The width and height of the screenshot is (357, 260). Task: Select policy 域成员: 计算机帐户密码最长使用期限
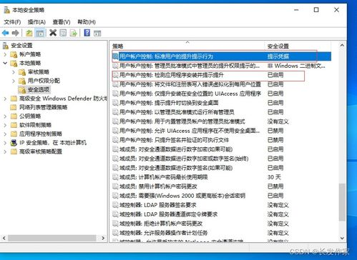222,177
